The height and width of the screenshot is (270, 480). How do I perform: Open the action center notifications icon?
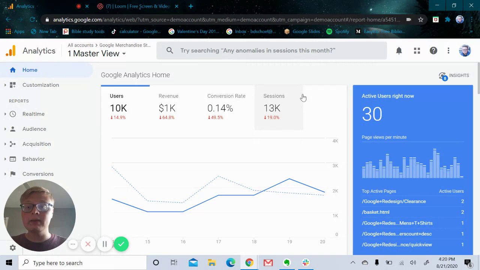pyautogui.click(x=468, y=263)
